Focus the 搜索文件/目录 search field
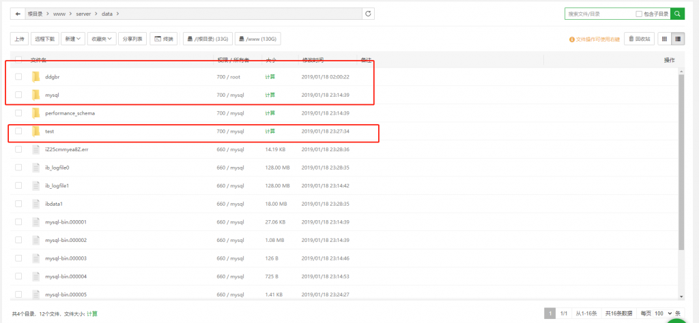 pos(600,14)
